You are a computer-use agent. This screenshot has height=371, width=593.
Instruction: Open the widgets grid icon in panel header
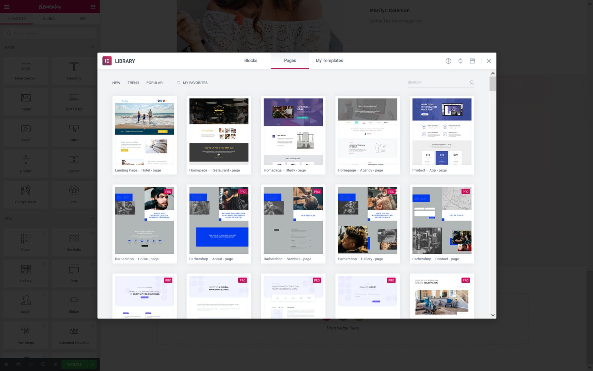coord(93,7)
